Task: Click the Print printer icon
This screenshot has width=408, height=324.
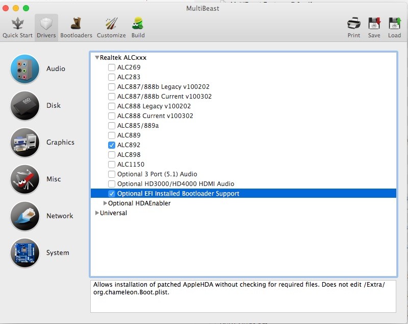Action: coord(354,23)
